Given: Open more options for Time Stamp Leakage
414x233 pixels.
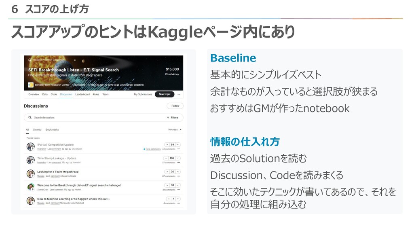Looking at the screenshot, I should [x=179, y=163].
